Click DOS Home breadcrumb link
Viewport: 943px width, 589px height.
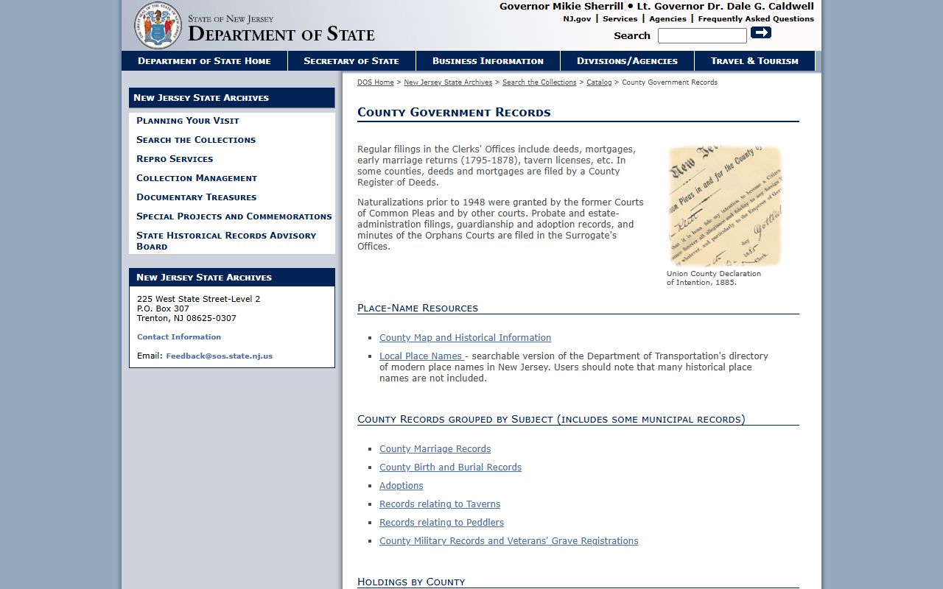tap(376, 82)
